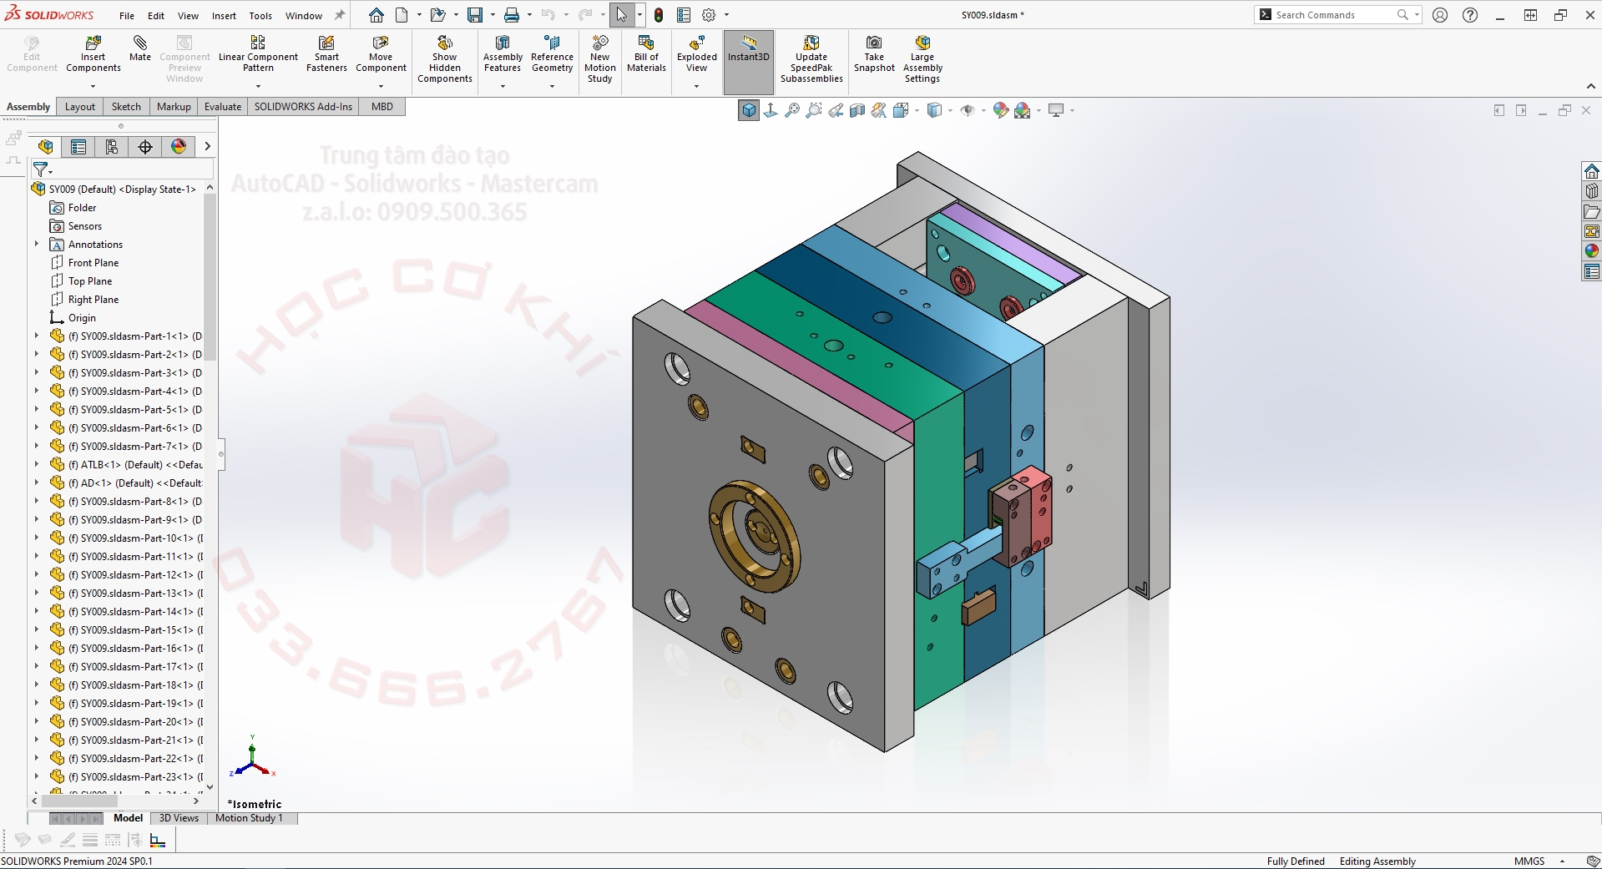Show more manager tabs chevron
The image size is (1602, 869).
(x=207, y=147)
